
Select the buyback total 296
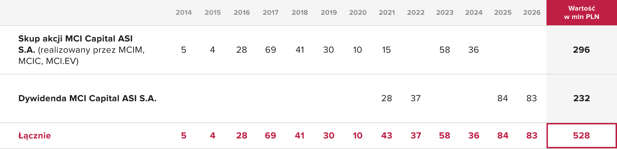tap(581, 50)
